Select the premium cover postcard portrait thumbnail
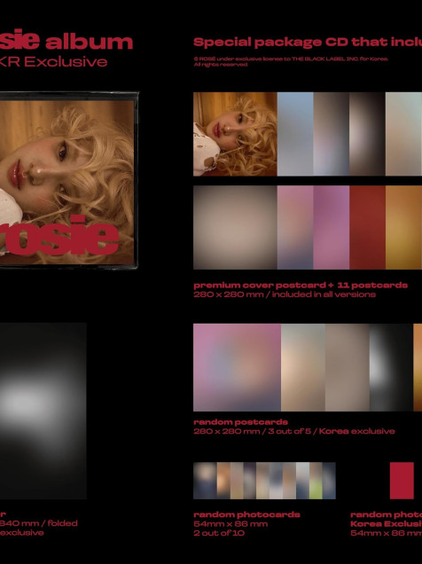The height and width of the screenshot is (564, 422). [235, 134]
